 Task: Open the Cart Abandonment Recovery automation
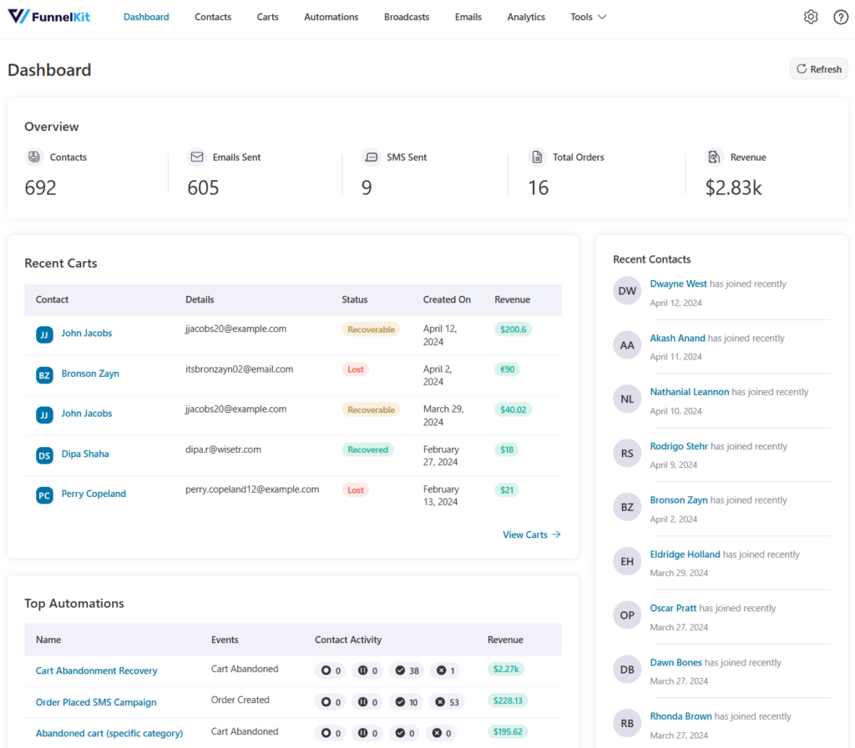pyautogui.click(x=96, y=670)
